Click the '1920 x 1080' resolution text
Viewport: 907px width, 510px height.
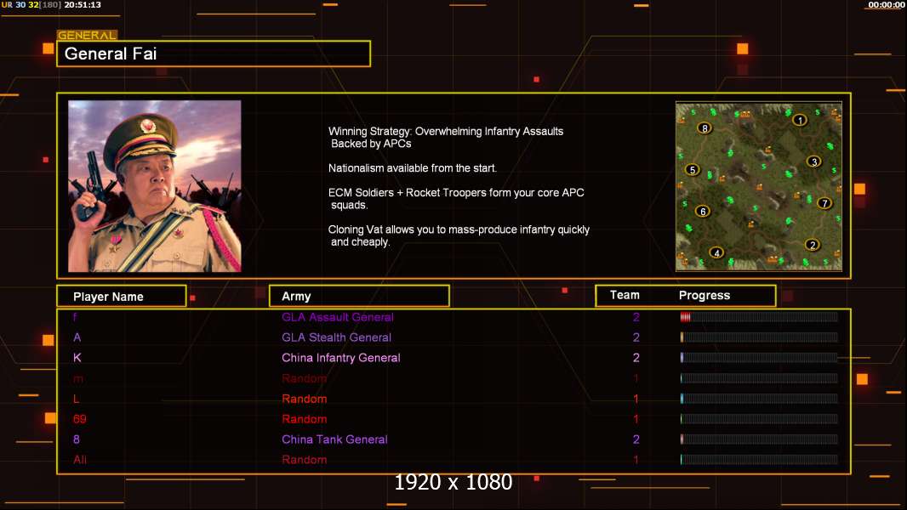tap(453, 482)
